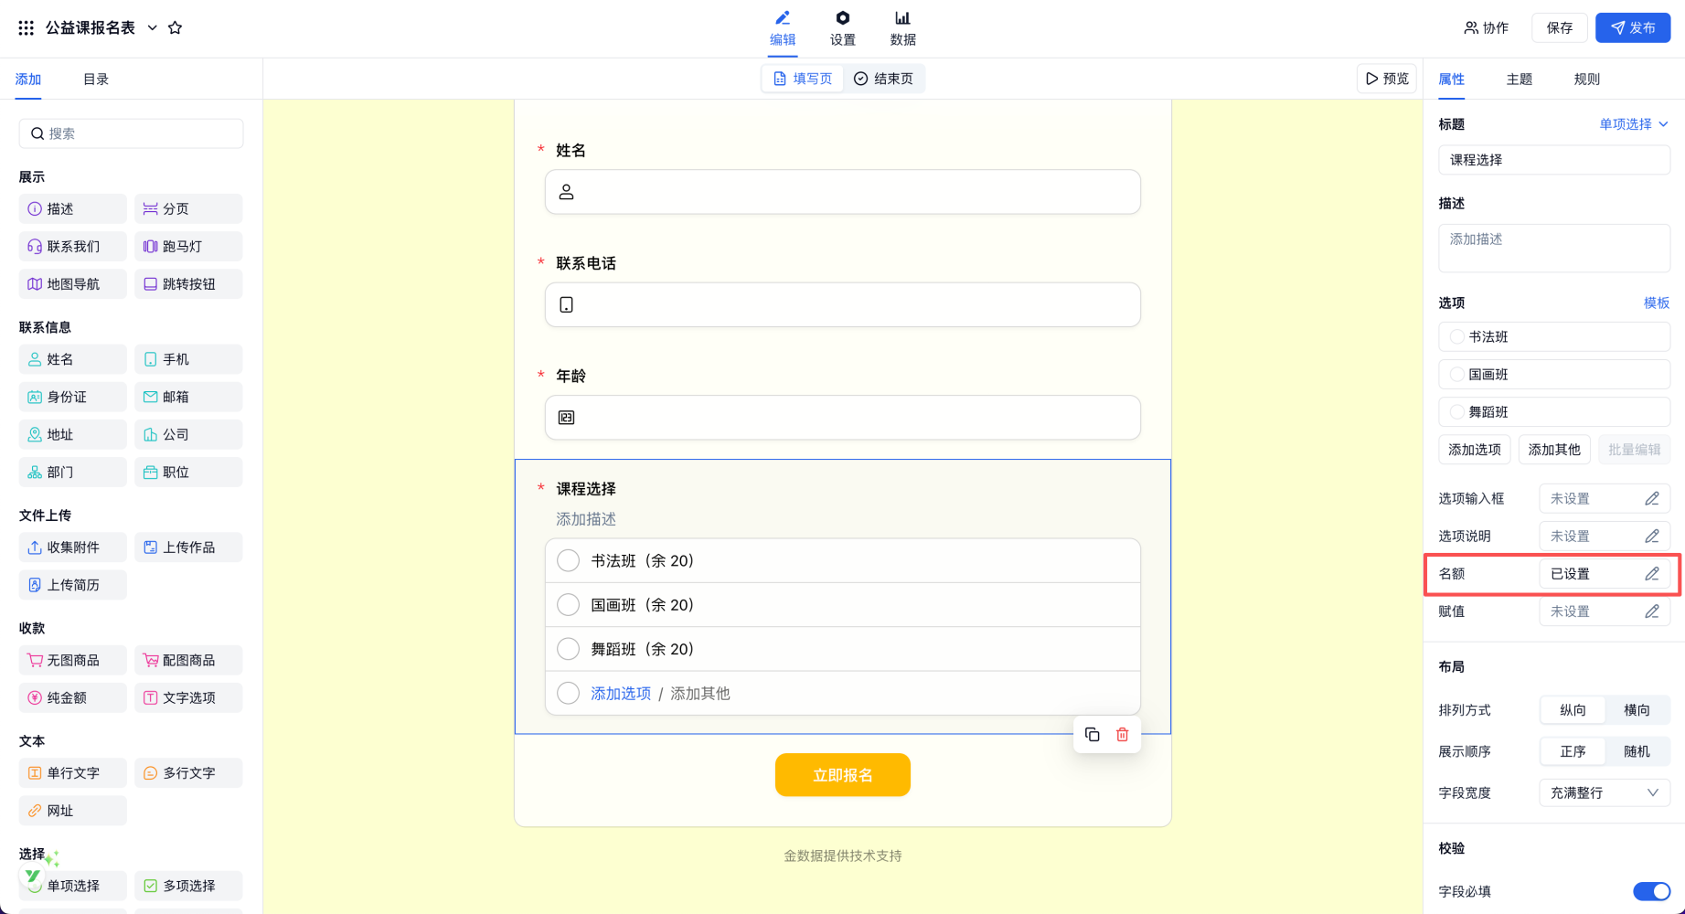Image resolution: width=1685 pixels, height=914 pixels.
Task: Expand the 单项选择 field type dropdown
Action: coord(1633,124)
